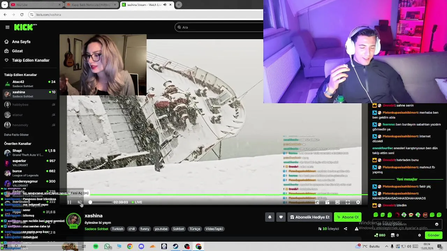
Task: Open WhatsApp from the taskbar
Action: [x=107, y=246]
